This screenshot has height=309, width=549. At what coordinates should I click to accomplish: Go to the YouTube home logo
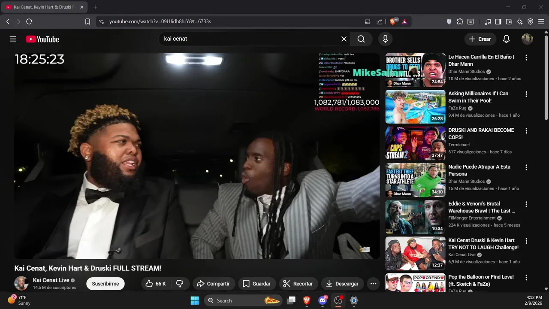(x=42, y=39)
